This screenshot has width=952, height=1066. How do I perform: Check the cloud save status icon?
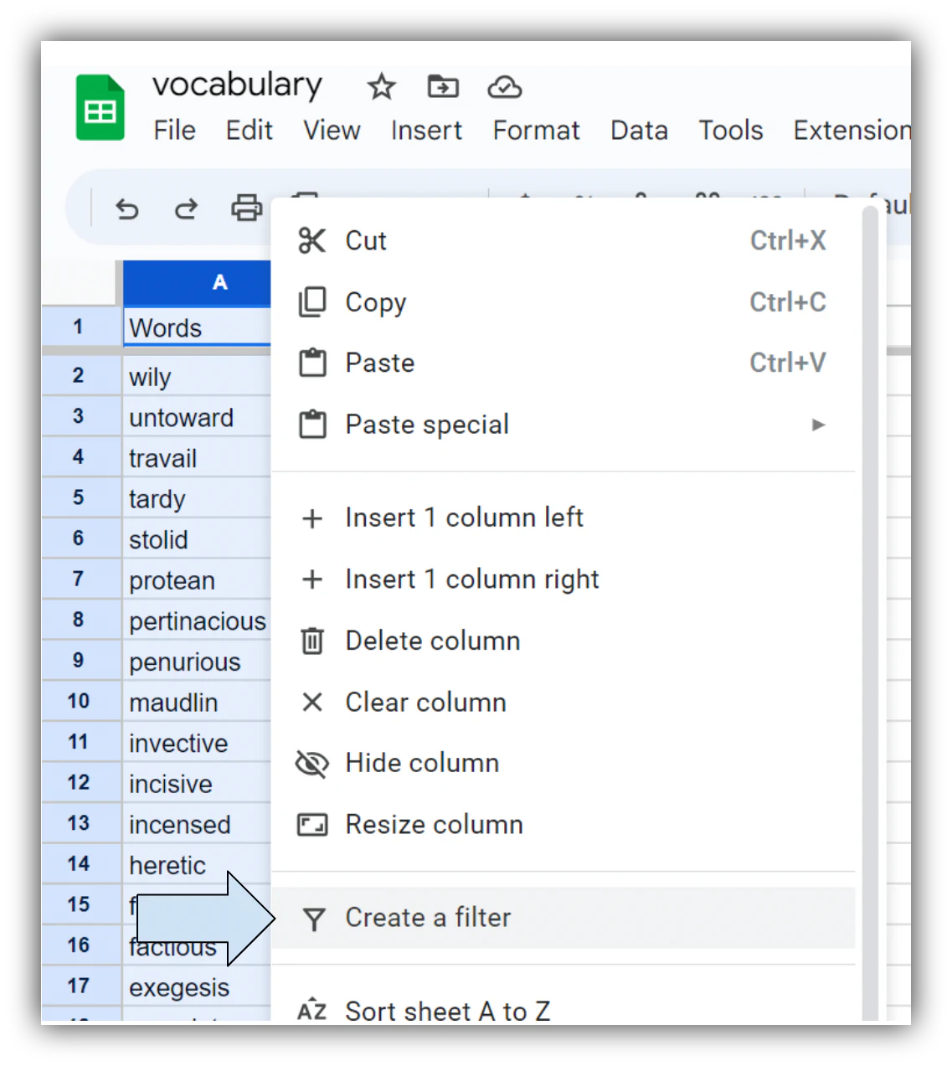(505, 86)
